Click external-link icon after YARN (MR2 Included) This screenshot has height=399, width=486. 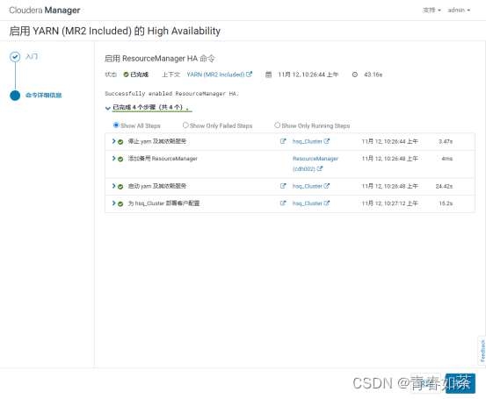point(250,75)
